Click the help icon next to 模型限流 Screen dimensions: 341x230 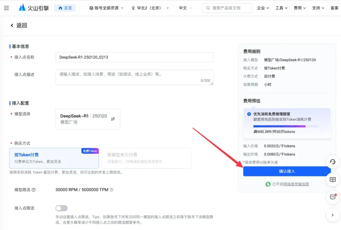(x=34, y=190)
